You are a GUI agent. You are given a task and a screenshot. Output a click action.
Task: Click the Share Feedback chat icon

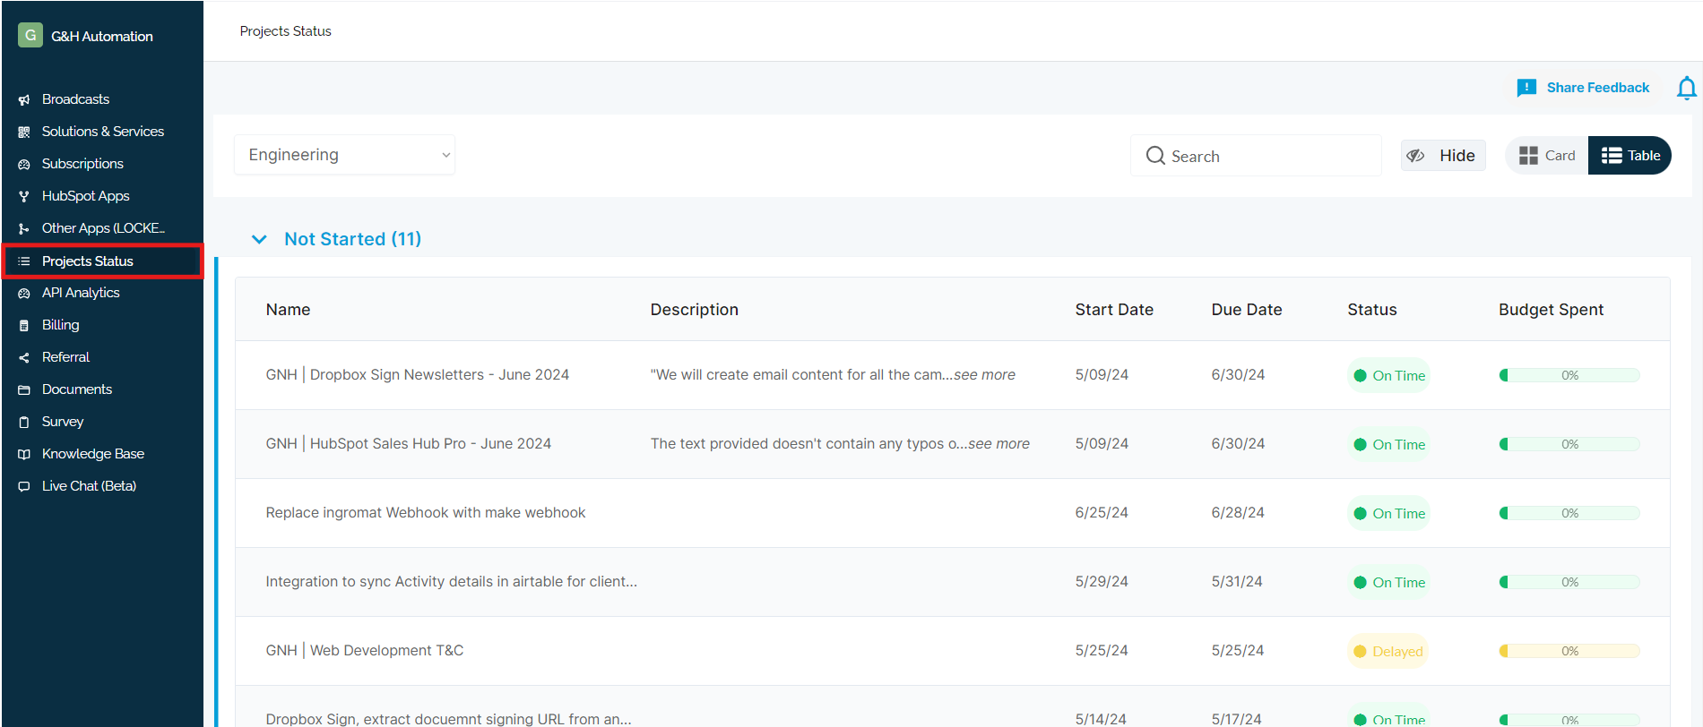(1526, 88)
